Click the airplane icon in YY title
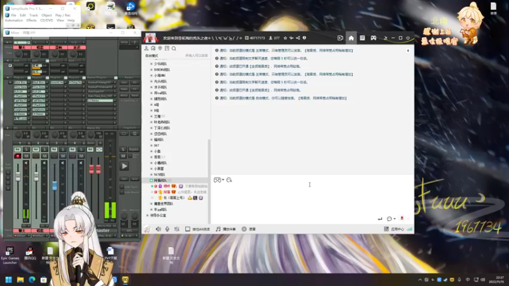Viewport: 509px width, 286px height. coord(291,38)
